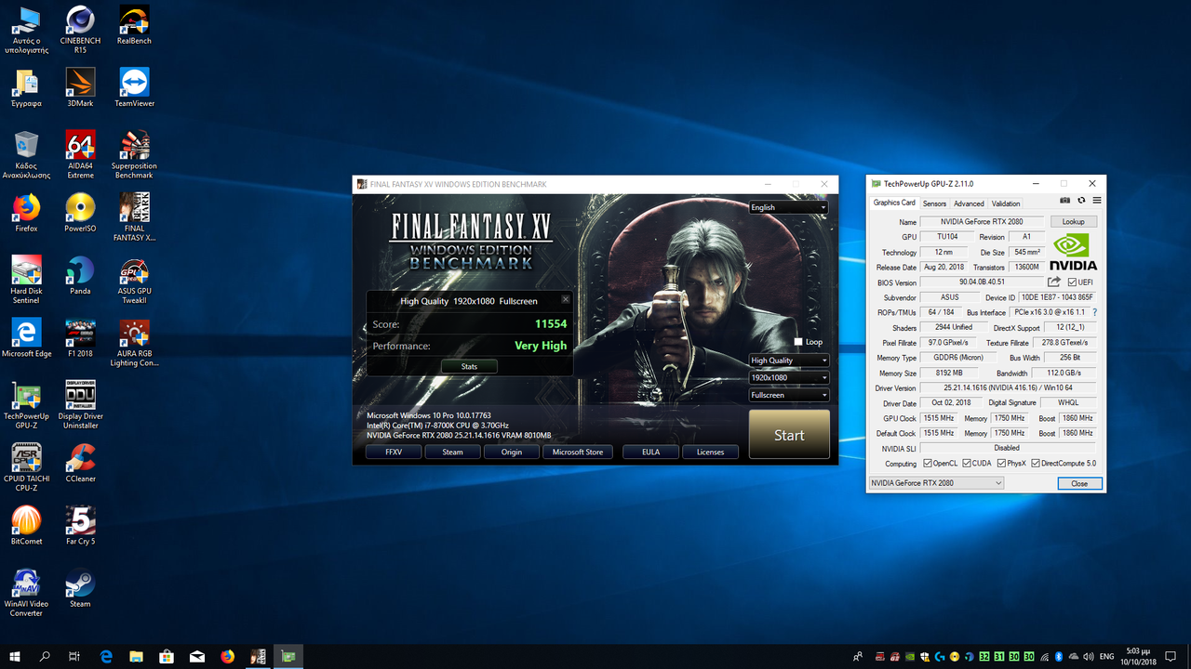Switch to the Advanced tab

[x=969, y=203]
